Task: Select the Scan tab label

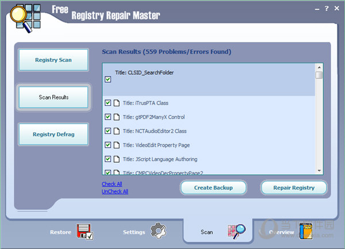Action: point(207,232)
